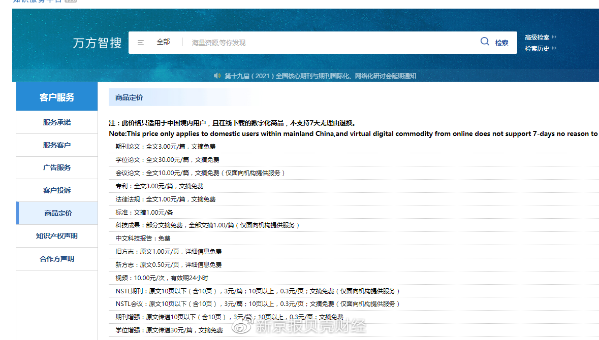The height and width of the screenshot is (340, 599).
Task: Click the arrow next to 高级检索
Action: (554, 37)
